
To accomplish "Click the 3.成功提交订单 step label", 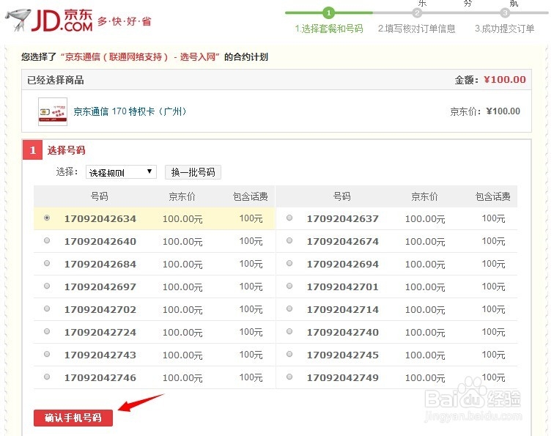I will point(504,29).
